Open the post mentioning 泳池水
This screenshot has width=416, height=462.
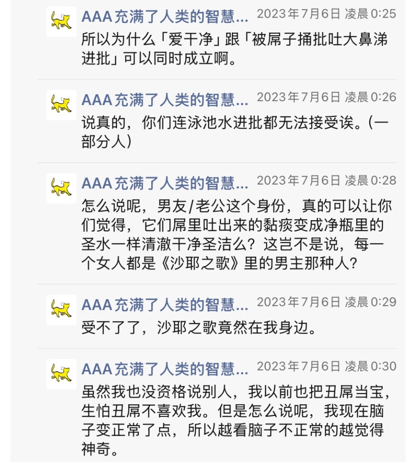pos(234,132)
